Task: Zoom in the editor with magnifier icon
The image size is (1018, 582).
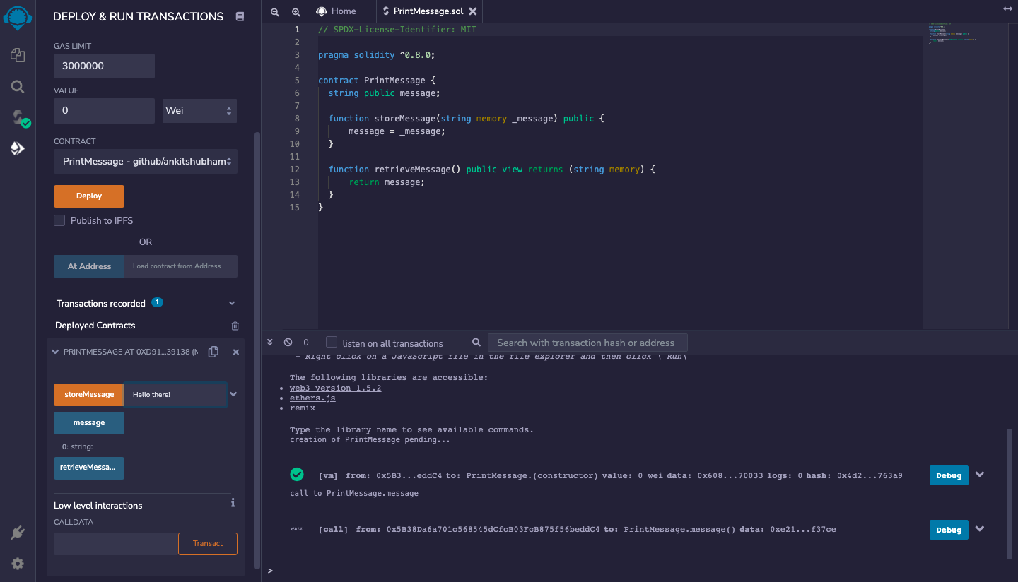Action: click(296, 11)
